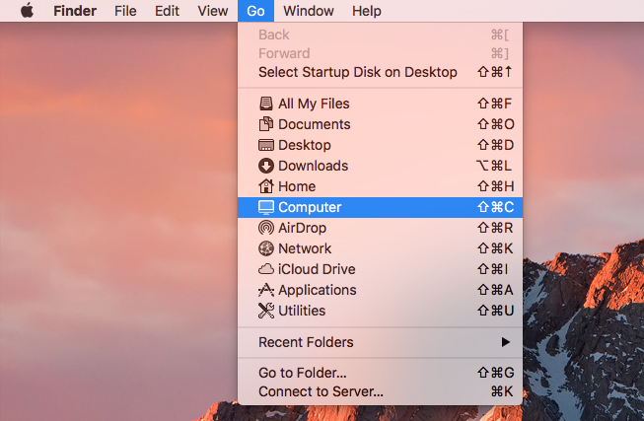Open the Help menu
Image resolution: width=644 pixels, height=421 pixels.
[366, 11]
